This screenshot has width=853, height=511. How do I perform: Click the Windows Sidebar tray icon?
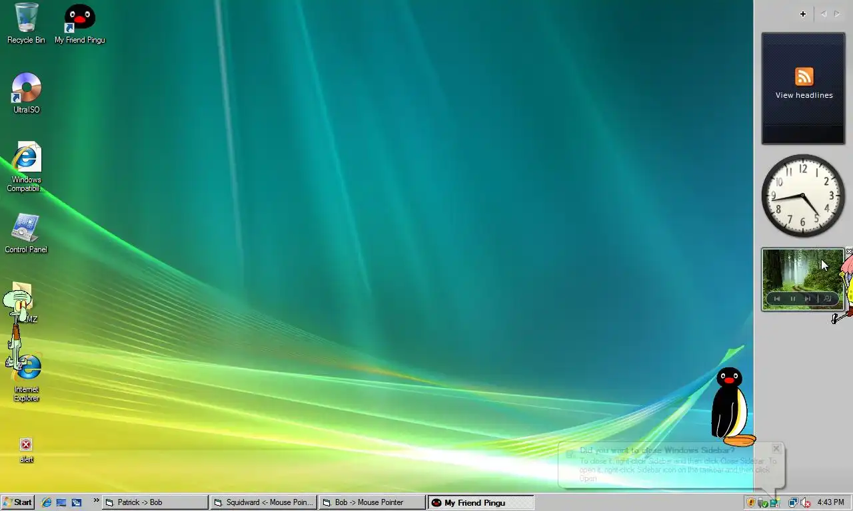774,503
